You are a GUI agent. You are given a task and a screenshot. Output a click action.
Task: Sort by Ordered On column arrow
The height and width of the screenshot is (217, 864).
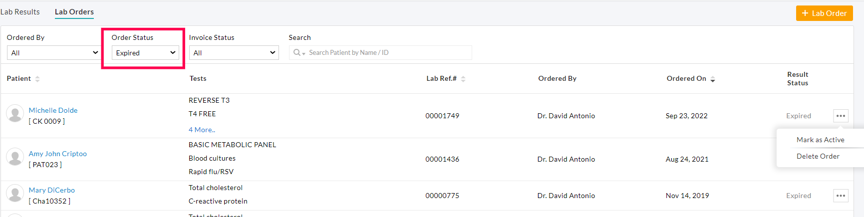[713, 79]
